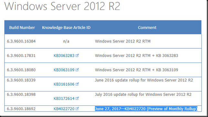Open the KB3172614 article link

[x=64, y=99]
